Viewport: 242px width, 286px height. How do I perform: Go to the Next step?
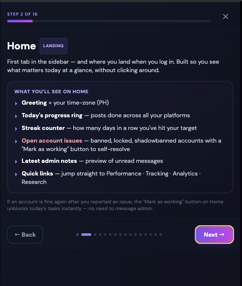click(214, 235)
